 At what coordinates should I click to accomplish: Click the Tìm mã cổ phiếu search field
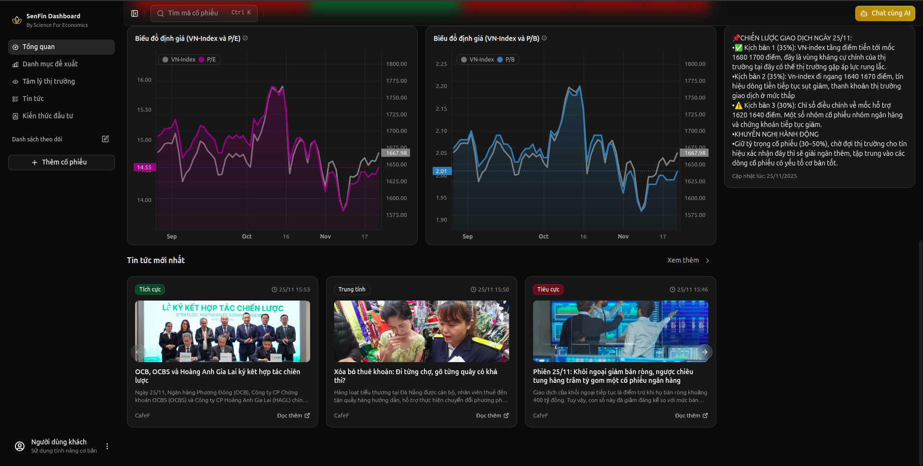[204, 13]
